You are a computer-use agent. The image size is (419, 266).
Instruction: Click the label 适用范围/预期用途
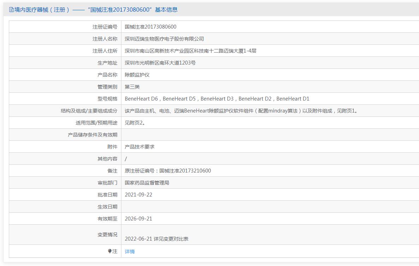tap(96, 123)
